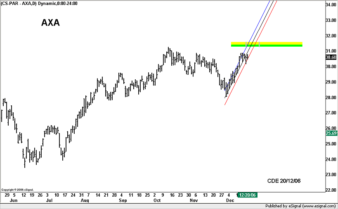The image size is (338, 209).
Task: Click the 34.00 price axis label
Action: (x=331, y=5)
